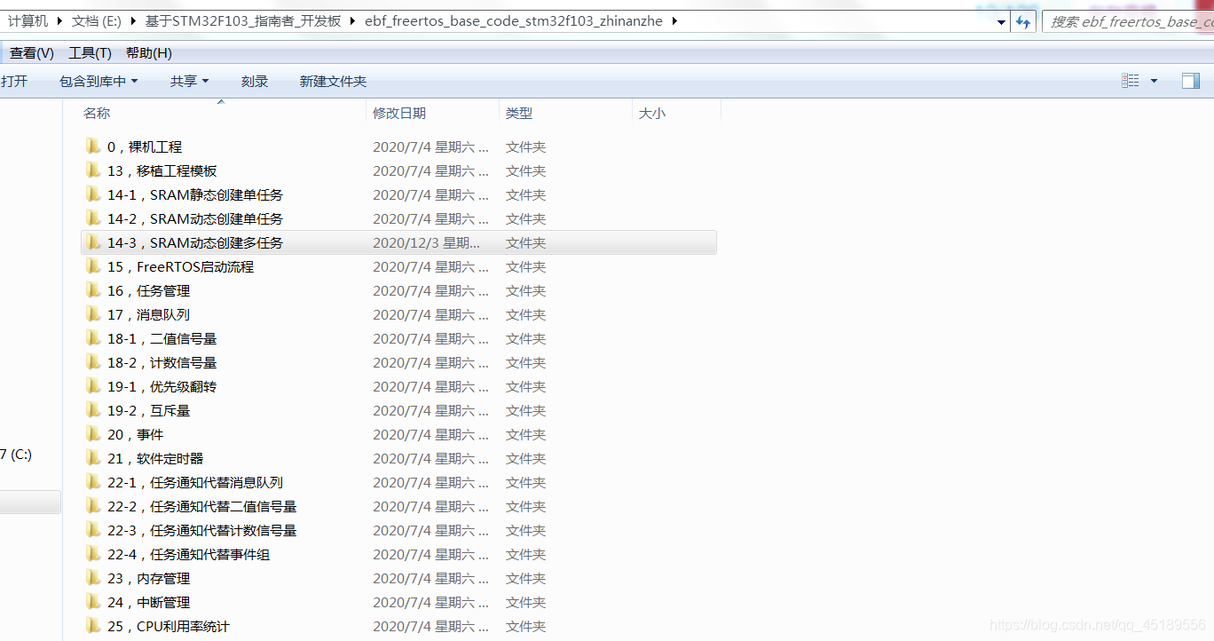
Task: Click folder icon of 22-3，任务通知代替计数信号量
Action: tap(93, 530)
